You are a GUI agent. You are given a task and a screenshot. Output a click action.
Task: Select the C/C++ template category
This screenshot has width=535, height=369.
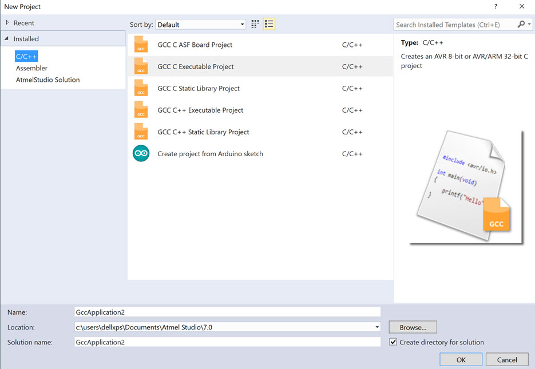[x=26, y=56]
